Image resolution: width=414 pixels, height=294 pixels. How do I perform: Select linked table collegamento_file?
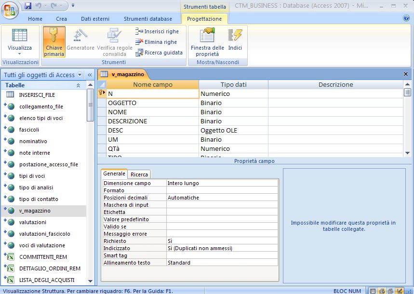coord(43,107)
